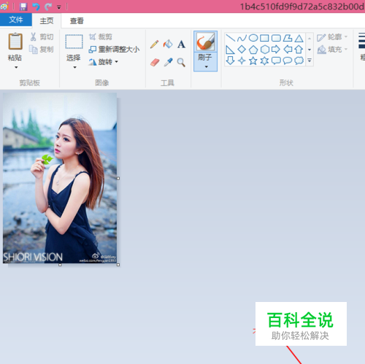Switch to the 查看 tab
Viewport: 365px width, 364px height.
[x=77, y=21]
